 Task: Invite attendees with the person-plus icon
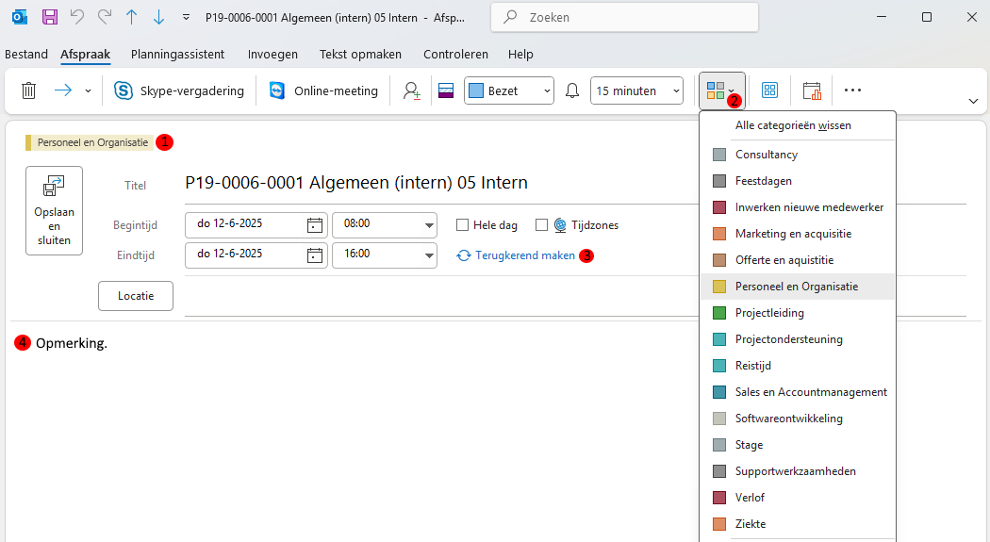[x=412, y=90]
